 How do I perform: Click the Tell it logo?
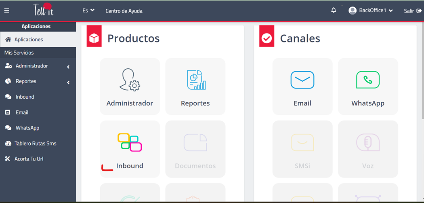coord(44,9)
